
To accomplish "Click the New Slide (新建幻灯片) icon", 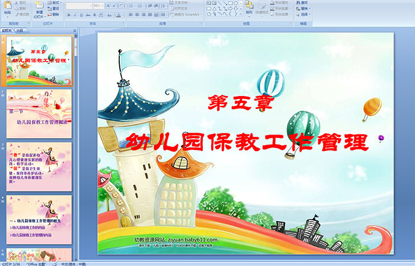I will [40, 5].
